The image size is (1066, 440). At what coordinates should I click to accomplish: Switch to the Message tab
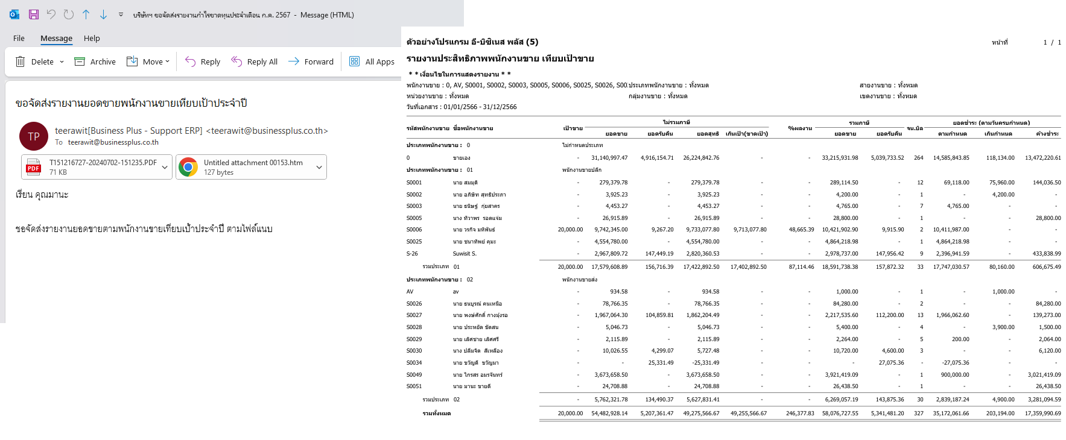(x=56, y=38)
